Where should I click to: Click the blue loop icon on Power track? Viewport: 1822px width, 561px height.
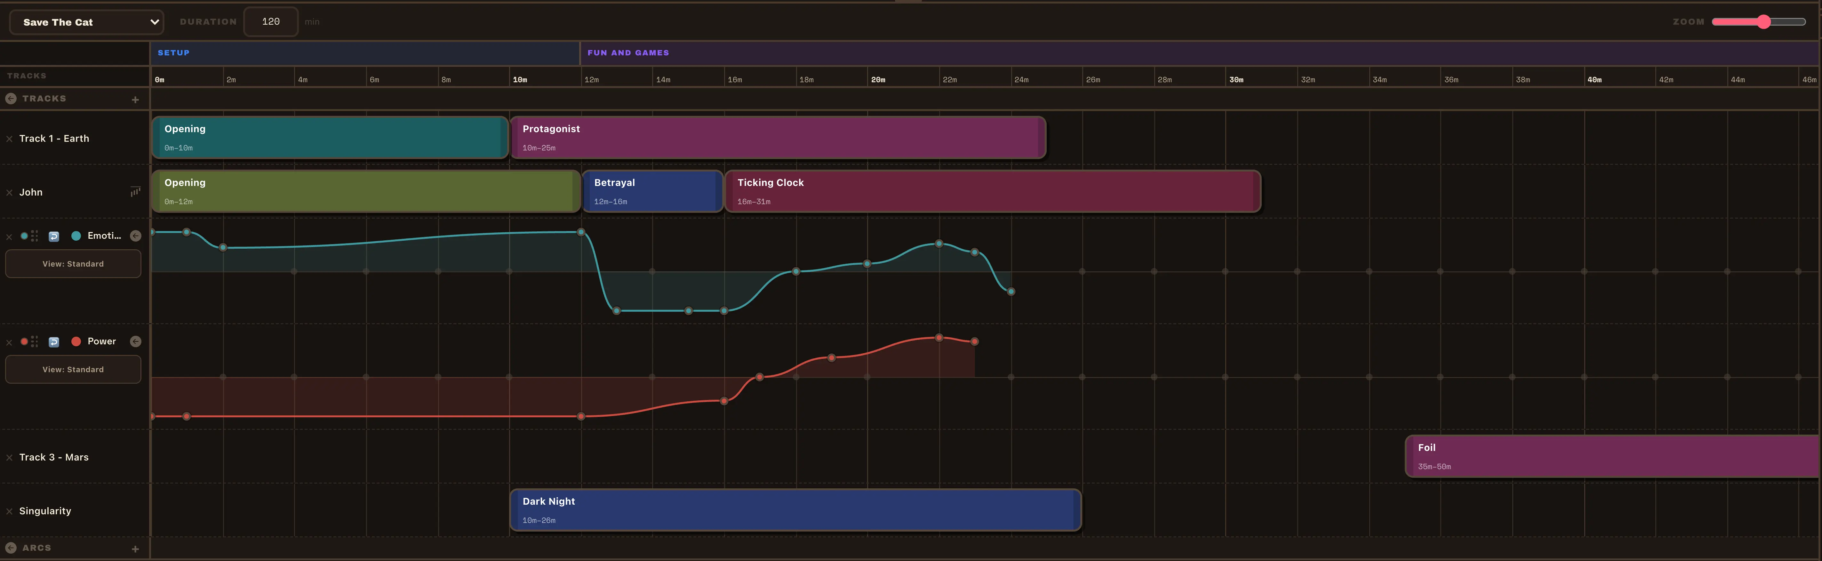click(54, 342)
